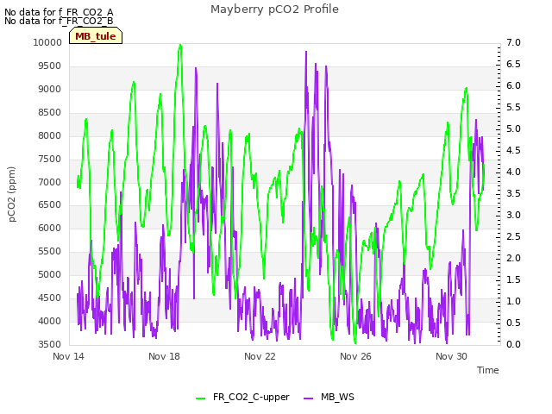Click the 6.0 right axis value
Image resolution: width=552 pixels, height=414 pixels.
[513, 85]
